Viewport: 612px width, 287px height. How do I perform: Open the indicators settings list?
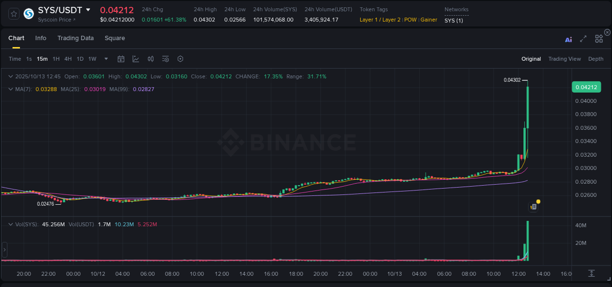click(x=165, y=58)
